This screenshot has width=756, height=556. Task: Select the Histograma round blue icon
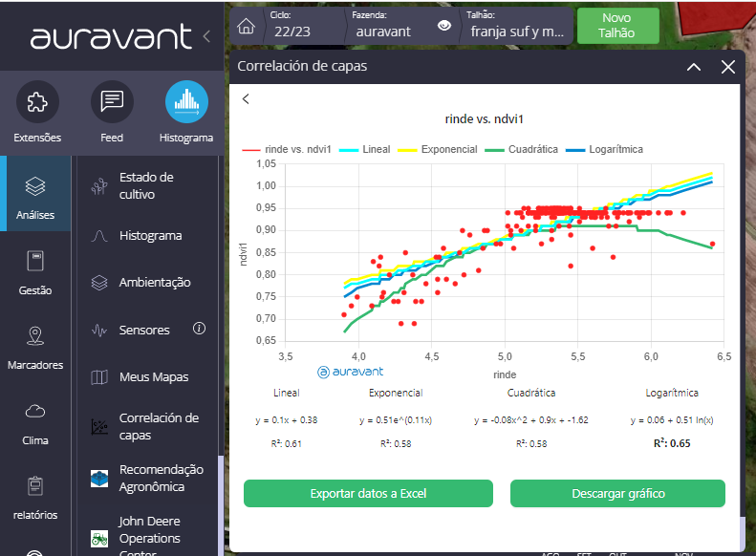pyautogui.click(x=186, y=101)
